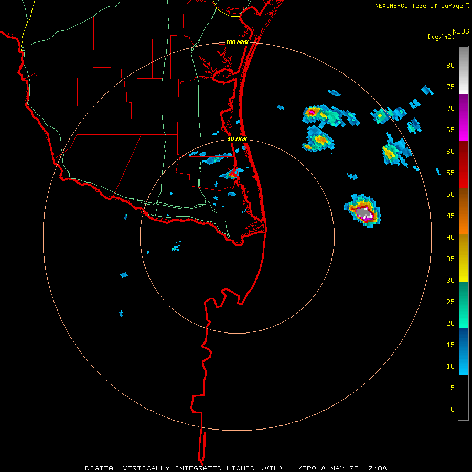Click the 100 NMI range ring label

(x=237, y=42)
